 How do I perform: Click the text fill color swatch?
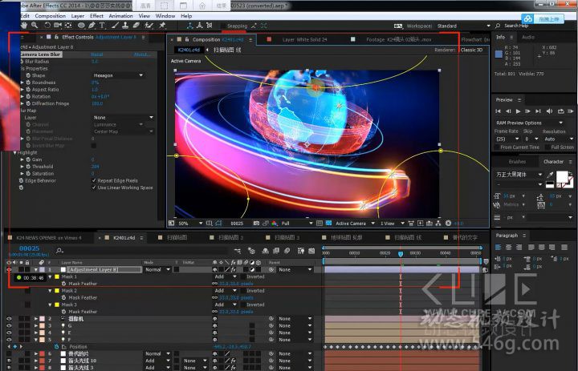pyautogui.click(x=561, y=176)
